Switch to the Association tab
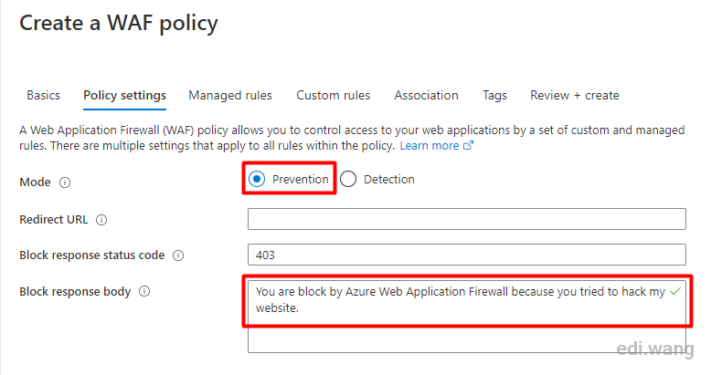Screen dimensions: 711x375 426,96
